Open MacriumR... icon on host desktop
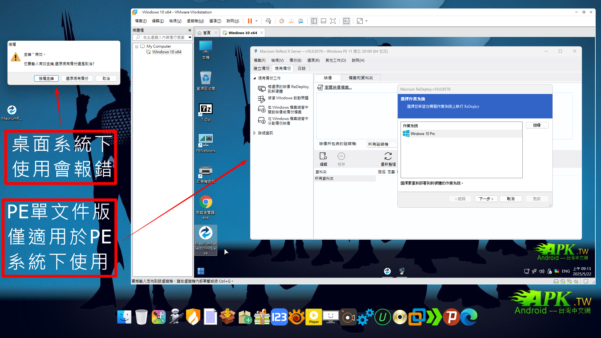Screen dimensions: 601x338 [x=12, y=113]
